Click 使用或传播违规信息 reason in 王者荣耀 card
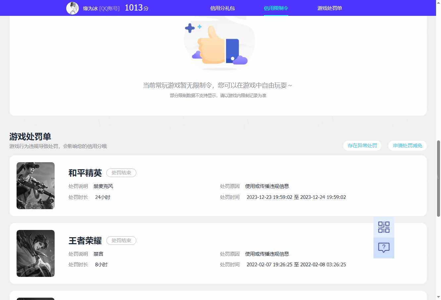Screen dimensions: 441x300 (x=267, y=254)
